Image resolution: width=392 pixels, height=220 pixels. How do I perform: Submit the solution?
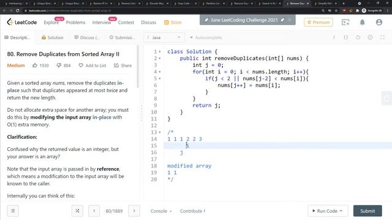[367, 211]
